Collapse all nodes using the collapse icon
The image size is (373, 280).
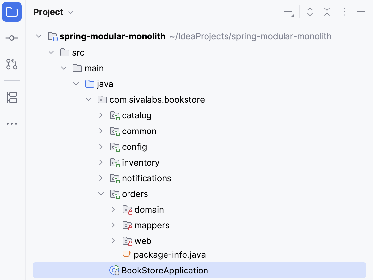[327, 12]
